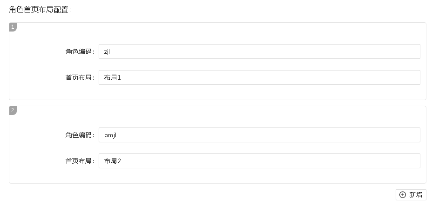This screenshot has height=204, width=432.
Task: Click the blank header area of group 2
Action: pyautogui.click(x=219, y=115)
